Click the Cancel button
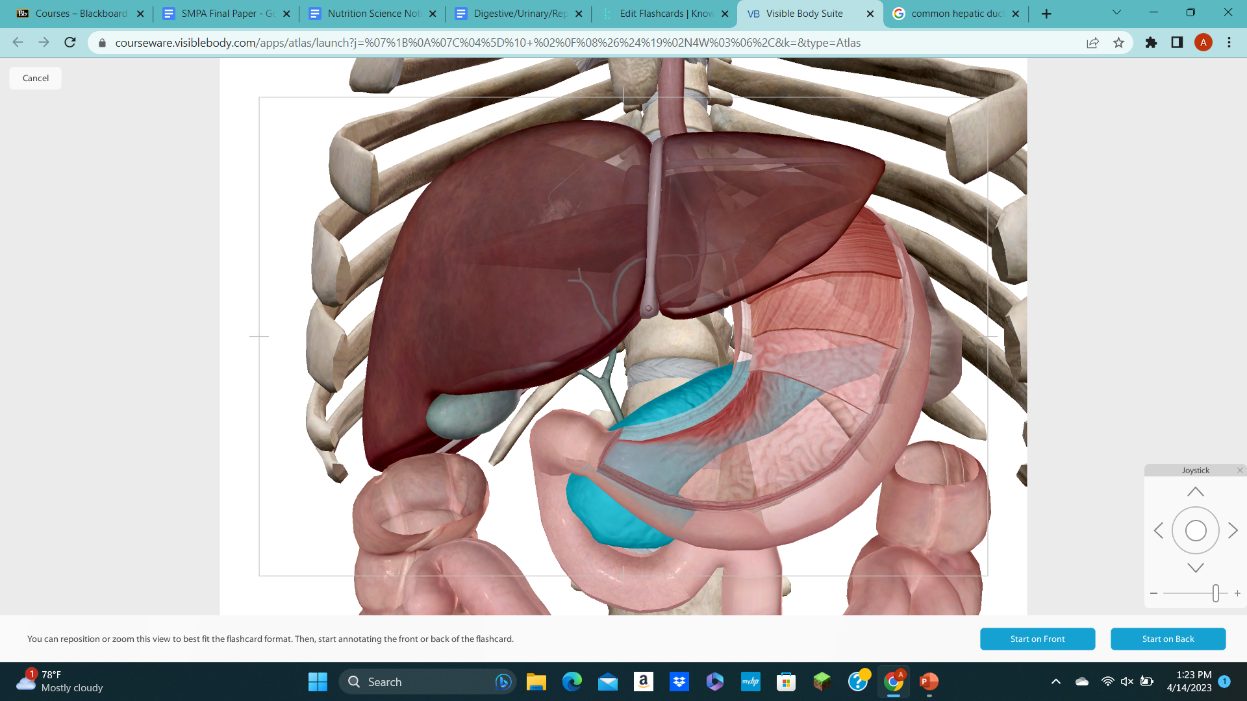Viewport: 1247px width, 701px height. point(35,77)
